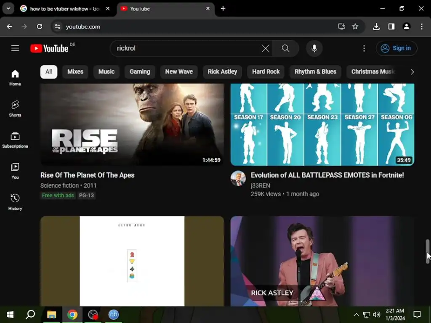Switch to how to be vtuber wikihow tab
This screenshot has height=323, width=431.
65,9
